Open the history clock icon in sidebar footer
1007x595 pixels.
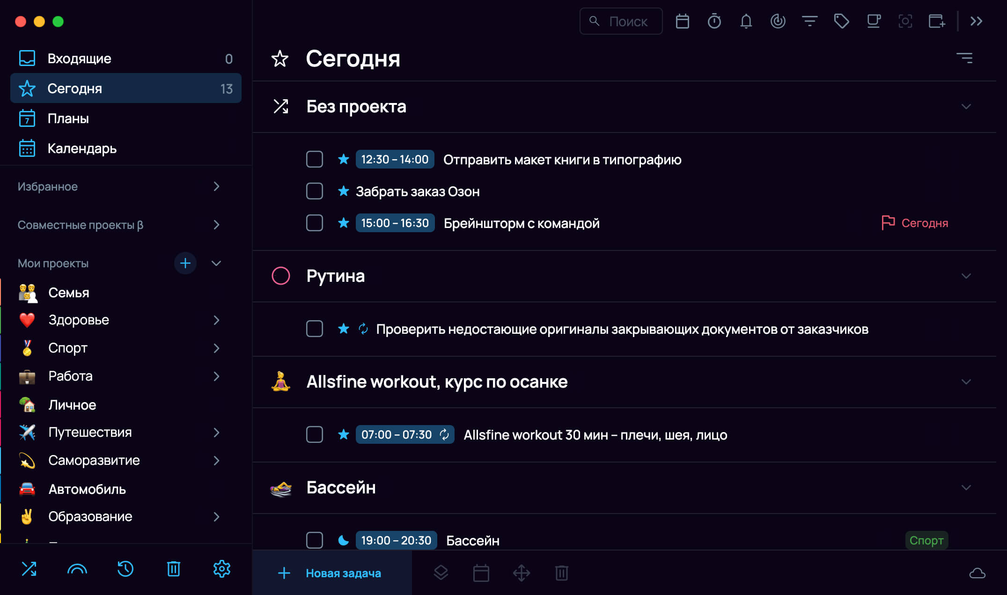click(125, 569)
